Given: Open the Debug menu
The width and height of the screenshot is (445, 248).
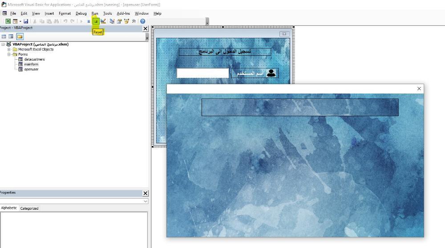Looking at the screenshot, I should tap(81, 13).
